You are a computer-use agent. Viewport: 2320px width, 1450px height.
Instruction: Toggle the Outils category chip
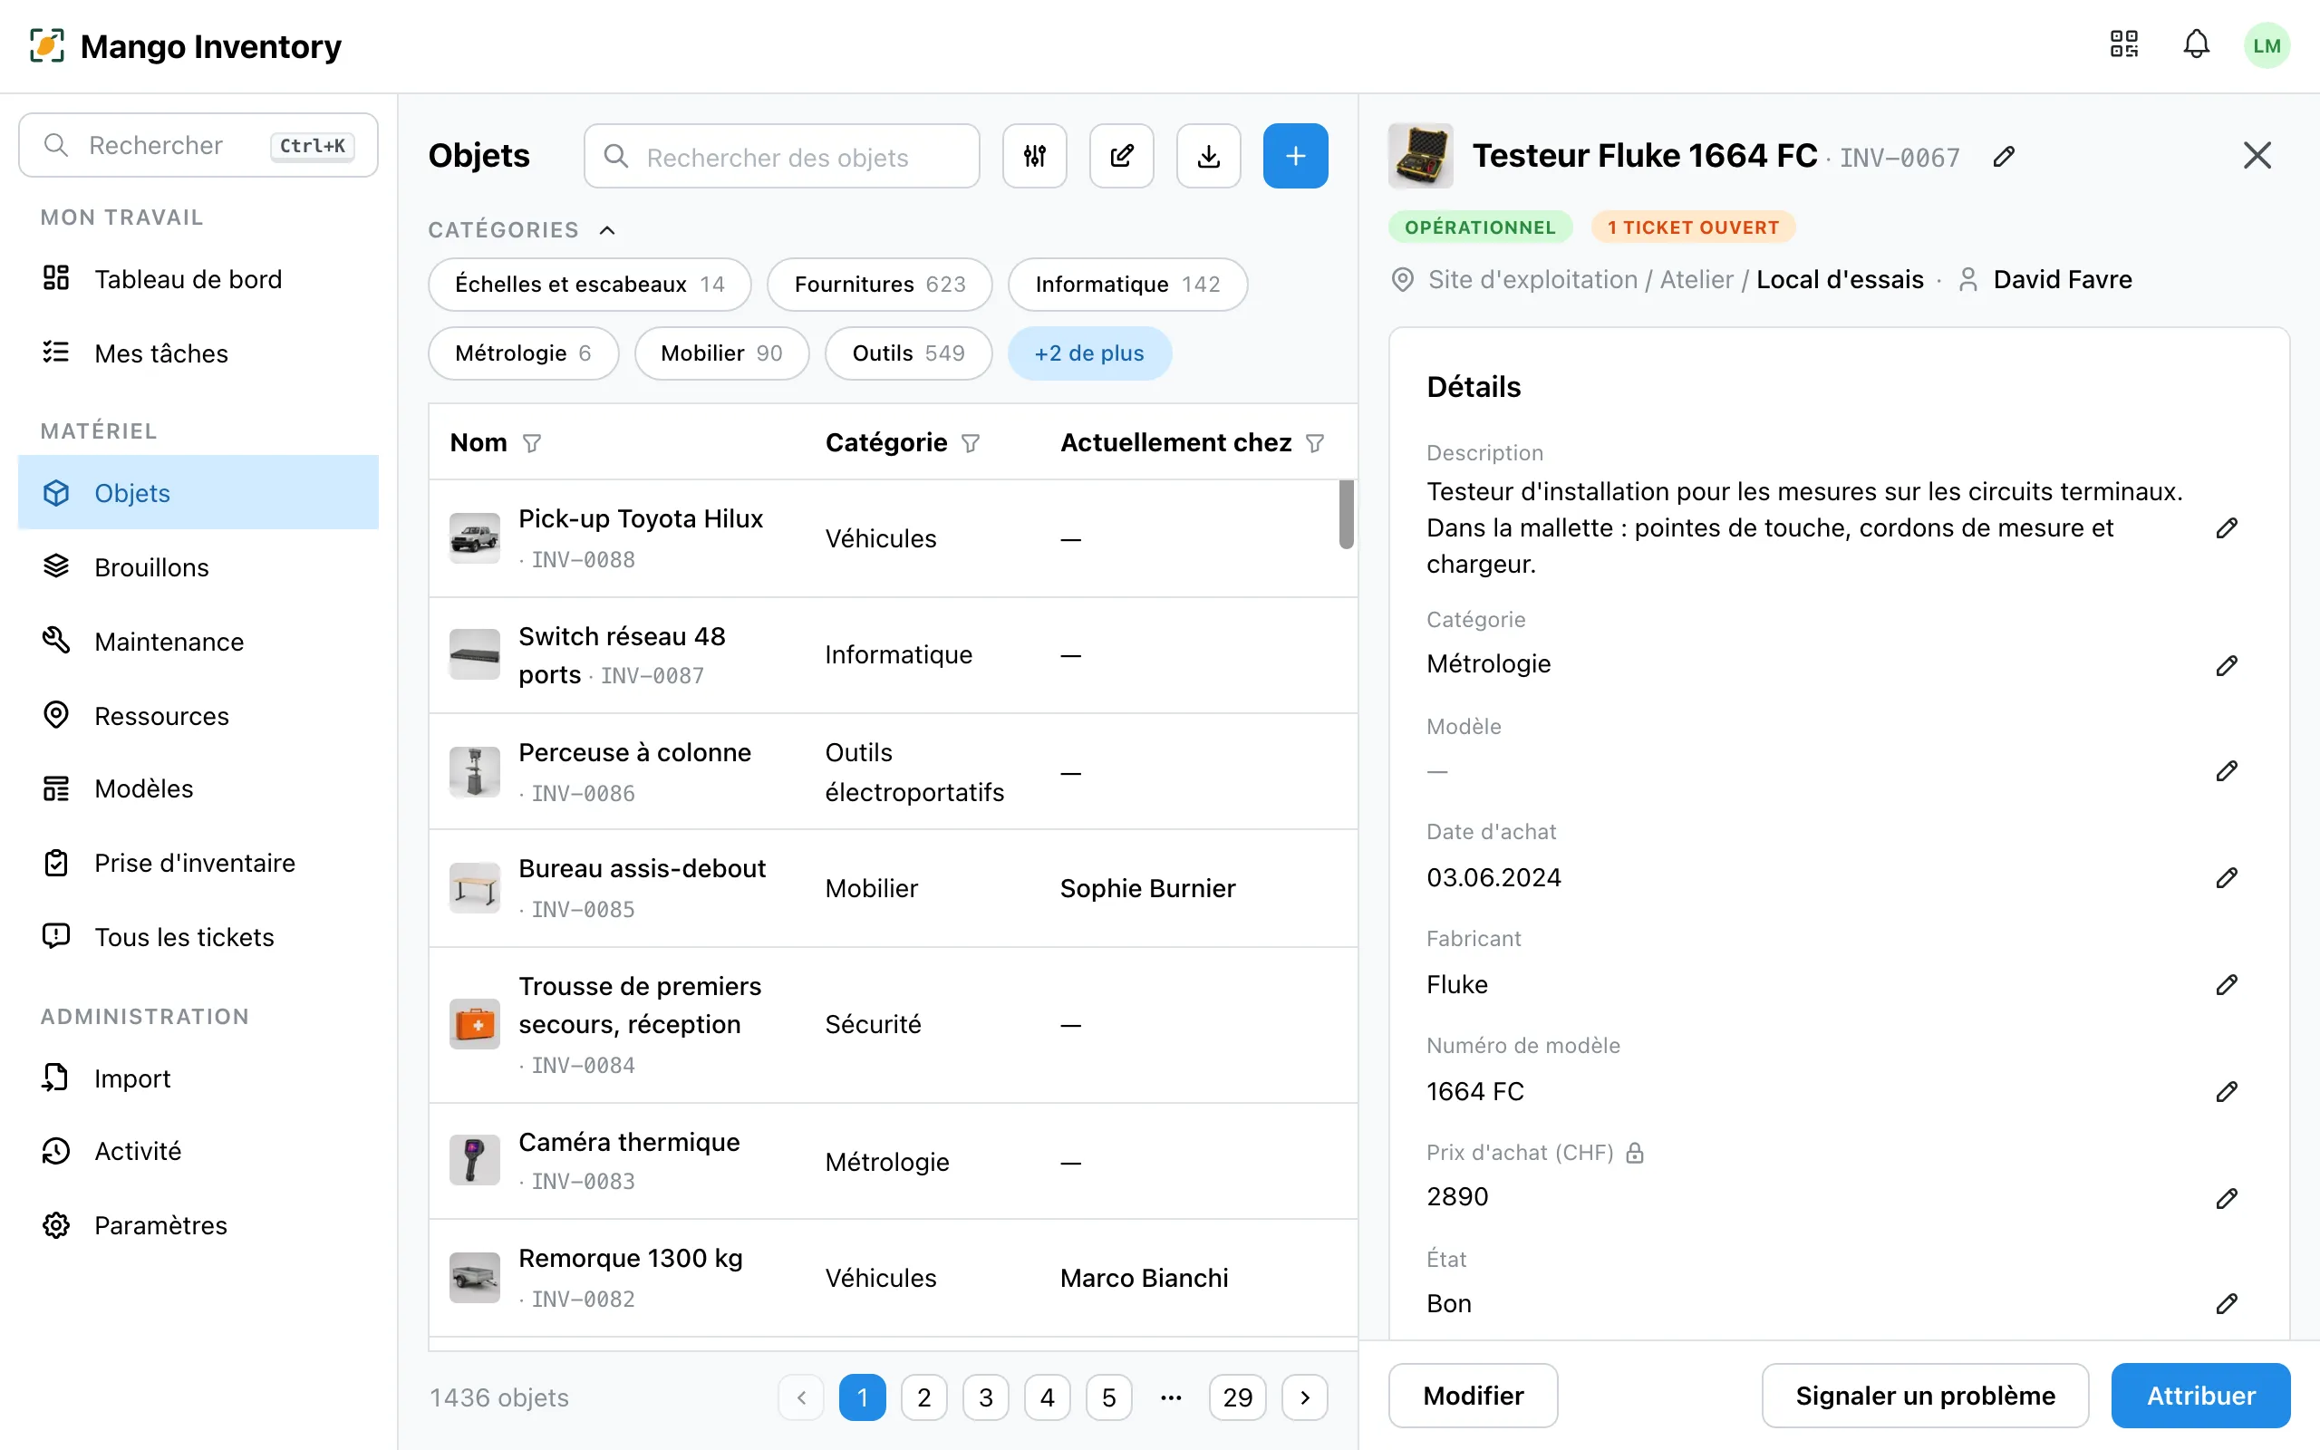click(908, 353)
